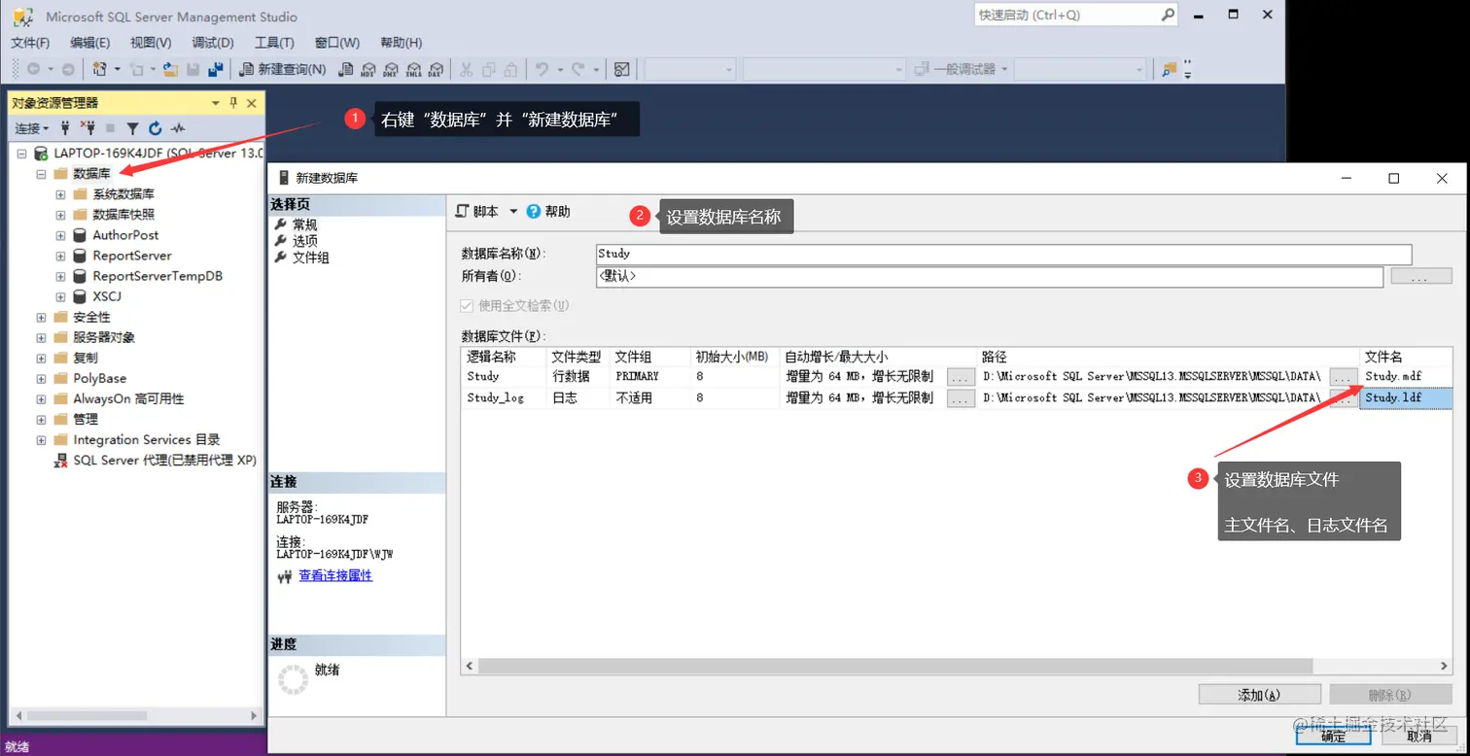Viewport: 1470px width, 756px height.
Task: Toggle the 使用全文检索 checkbox
Action: coord(468,305)
